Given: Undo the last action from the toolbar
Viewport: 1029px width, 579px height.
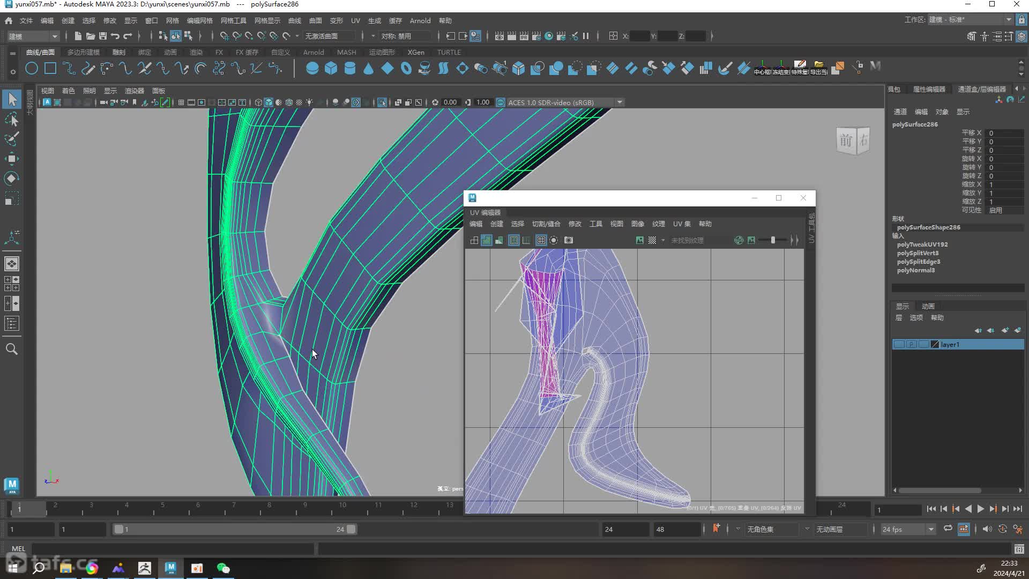Looking at the screenshot, I should [x=115, y=36].
